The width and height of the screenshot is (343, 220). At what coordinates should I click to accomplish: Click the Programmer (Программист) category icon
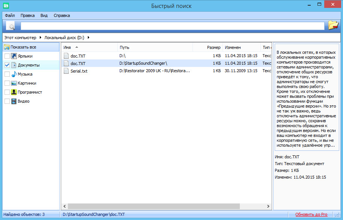(x=14, y=92)
